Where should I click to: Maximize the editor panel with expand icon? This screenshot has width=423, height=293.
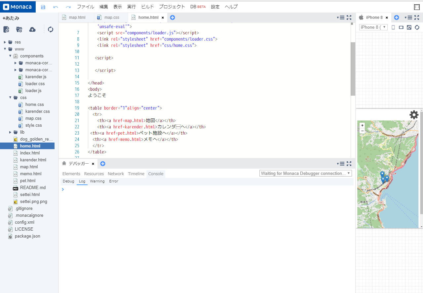click(349, 17)
